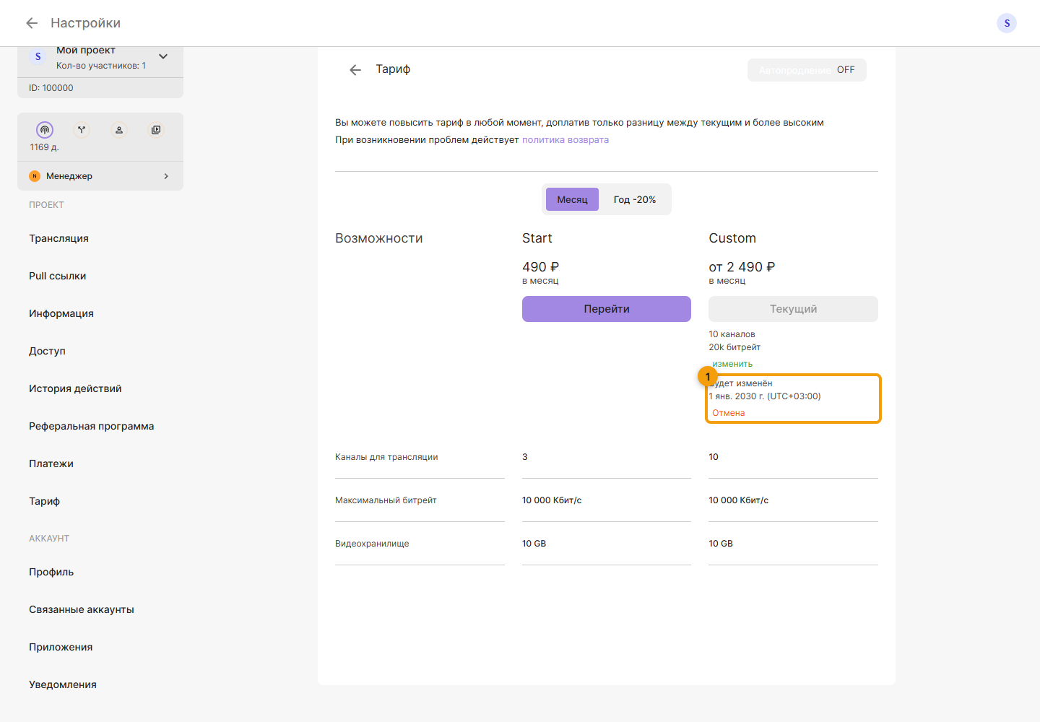
Task: Toggle the Автопродление OFF switch
Action: [807, 70]
